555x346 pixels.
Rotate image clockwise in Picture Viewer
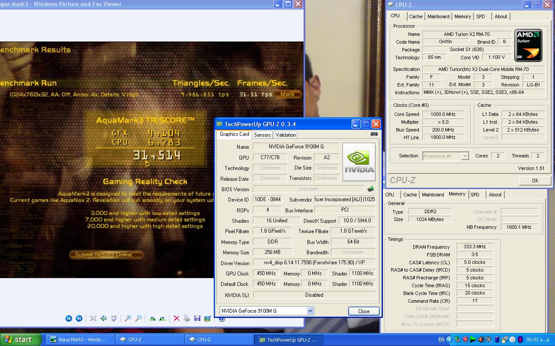(152, 318)
